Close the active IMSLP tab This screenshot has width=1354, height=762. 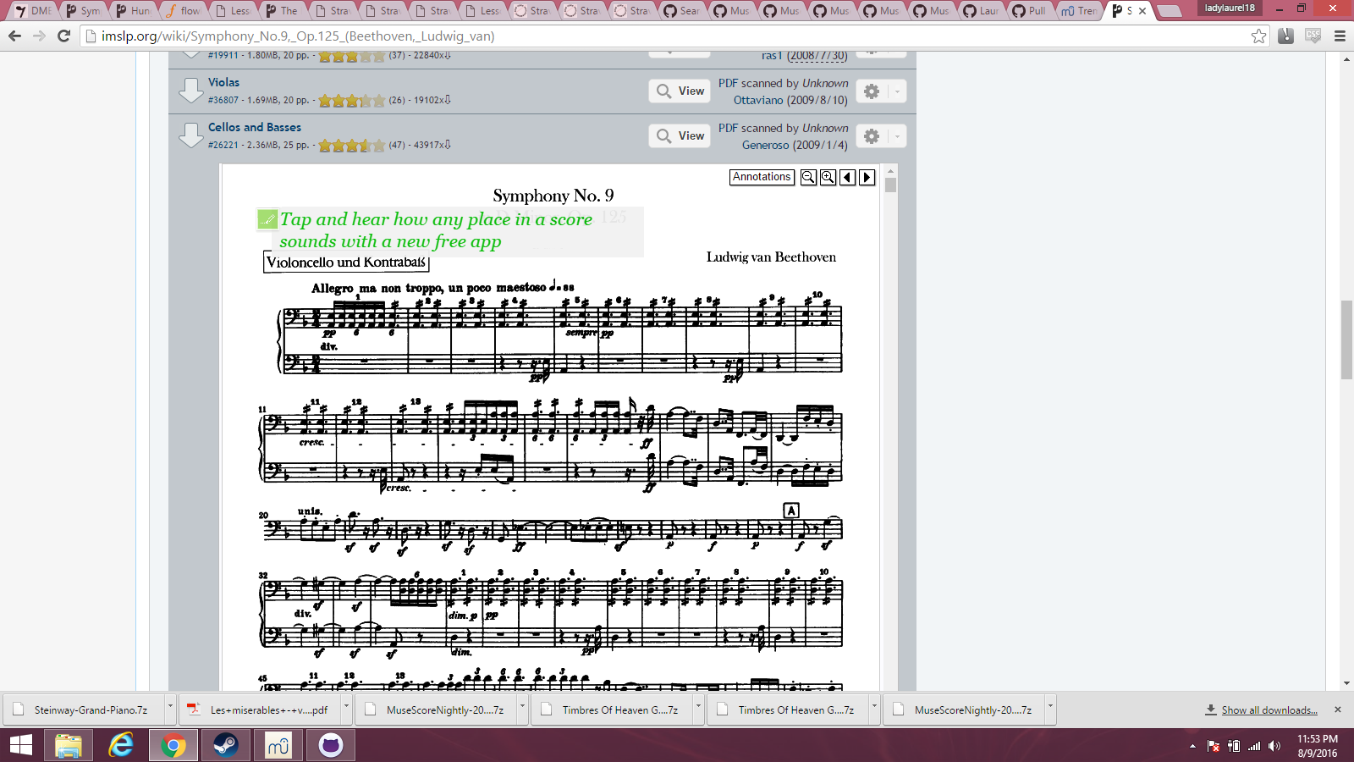click(1142, 11)
